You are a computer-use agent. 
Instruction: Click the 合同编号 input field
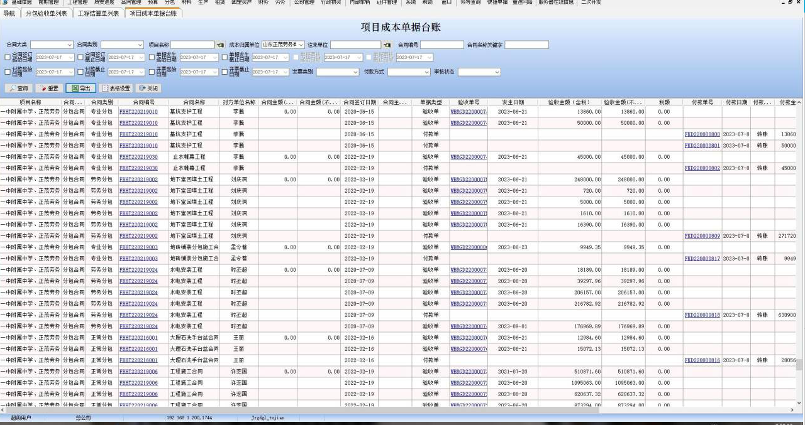tap(441, 45)
